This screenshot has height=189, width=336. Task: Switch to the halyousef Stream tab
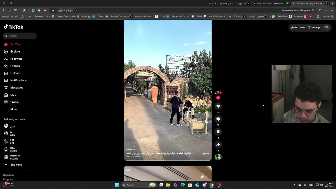click(271, 3)
